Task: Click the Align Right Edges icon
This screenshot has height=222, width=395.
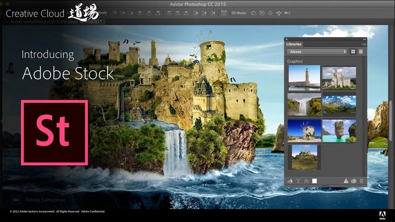Action: point(158,13)
